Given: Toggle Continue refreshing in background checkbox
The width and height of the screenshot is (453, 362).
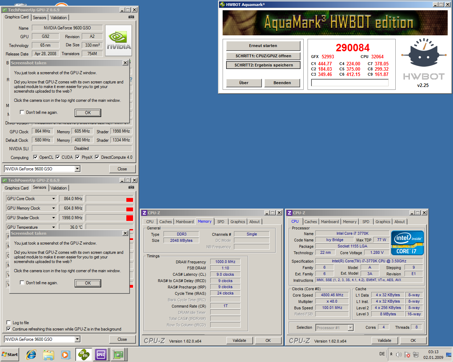Looking at the screenshot, I should click(x=9, y=329).
